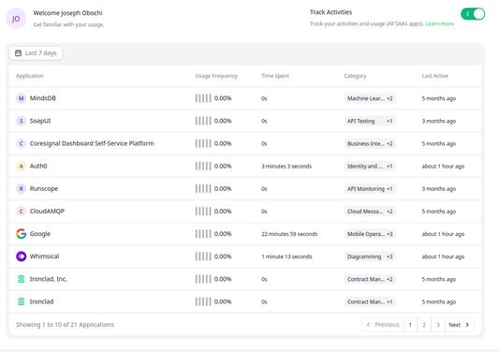The width and height of the screenshot is (499, 352).
Task: Select the Auth0 application name
Action: [38, 166]
